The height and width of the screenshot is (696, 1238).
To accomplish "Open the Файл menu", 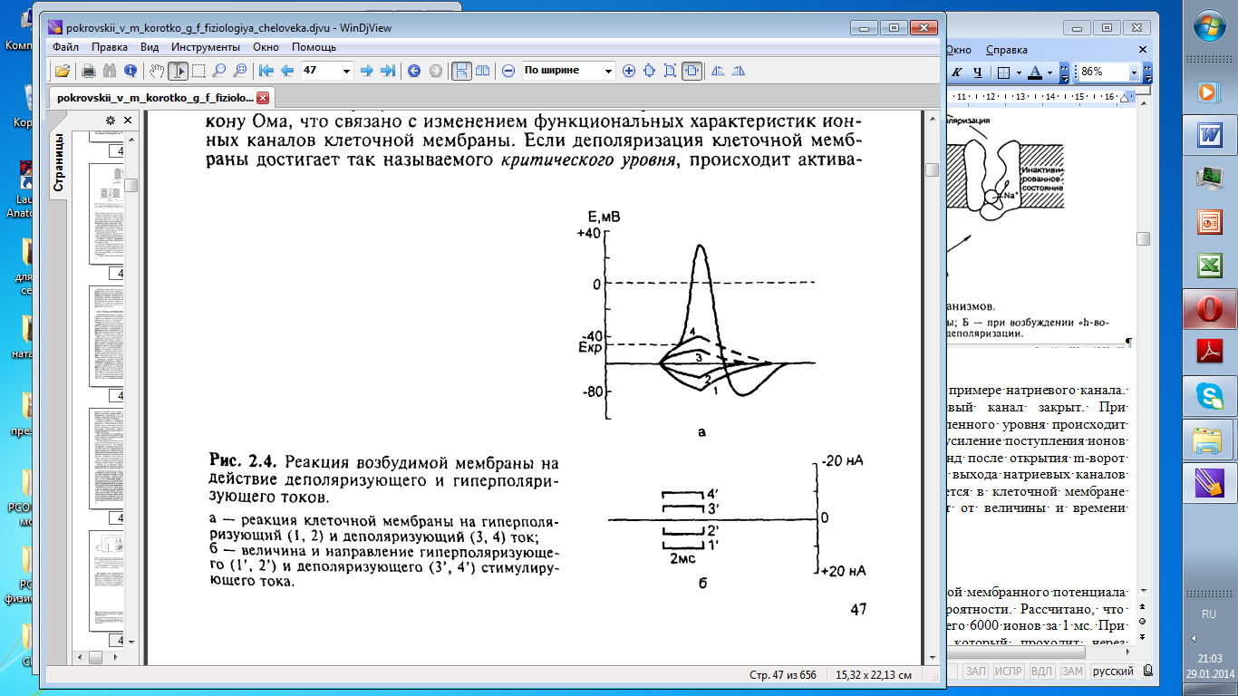I will [66, 47].
